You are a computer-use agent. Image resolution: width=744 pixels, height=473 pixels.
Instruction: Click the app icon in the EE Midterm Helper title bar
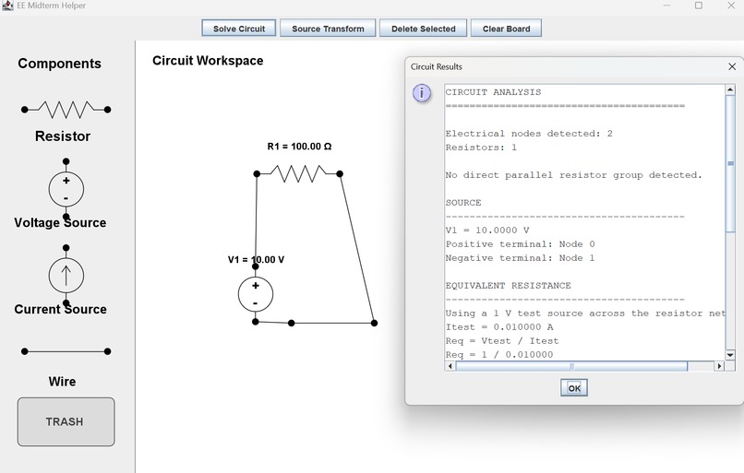point(7,6)
